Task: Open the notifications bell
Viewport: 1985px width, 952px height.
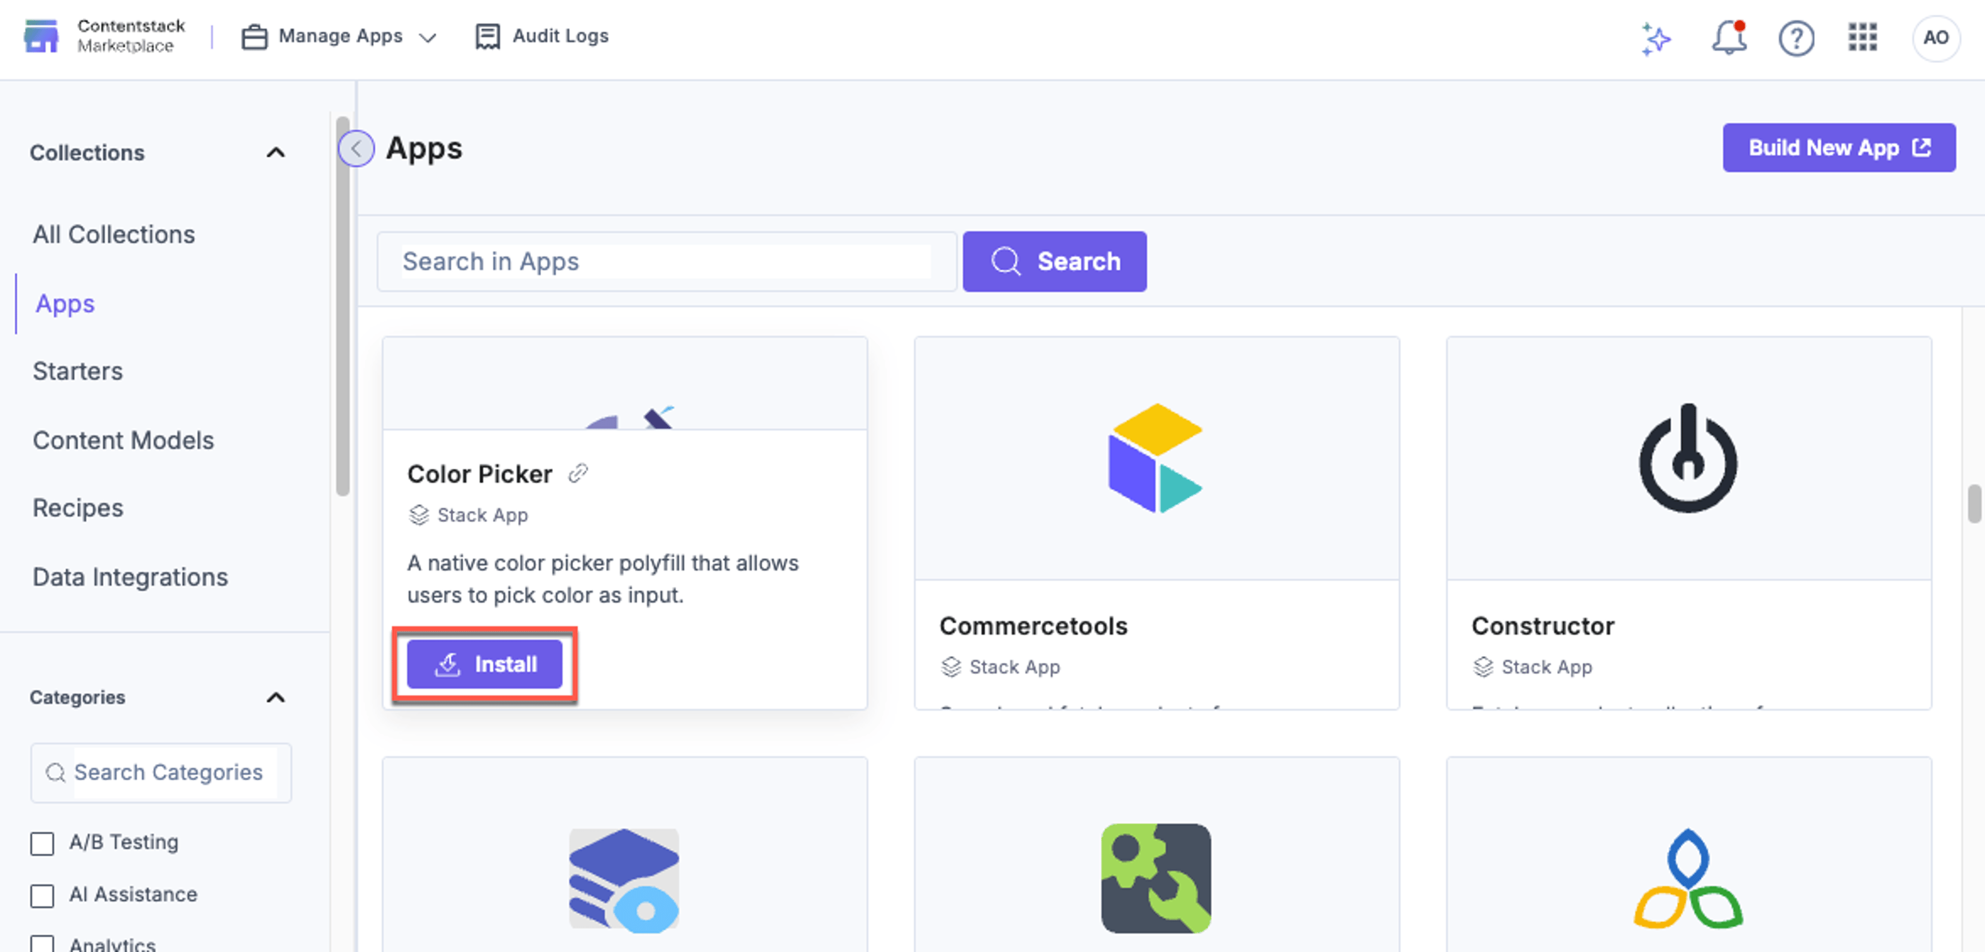Action: click(1729, 38)
